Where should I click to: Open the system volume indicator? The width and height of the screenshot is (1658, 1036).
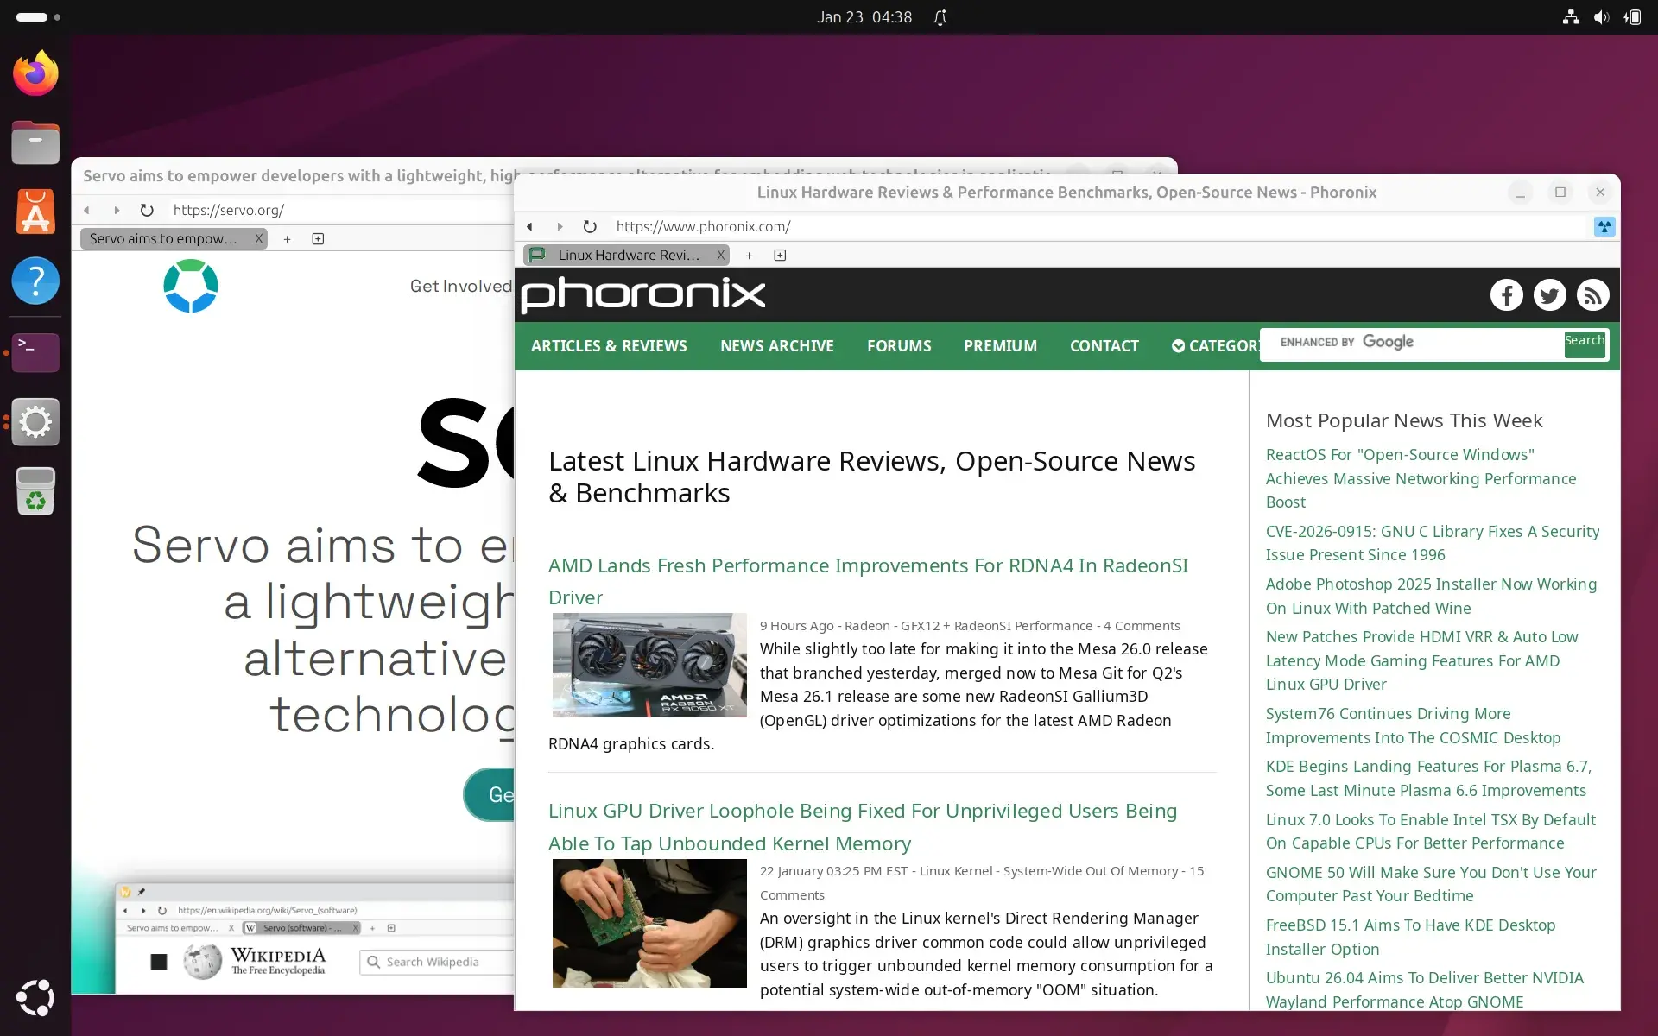pos(1601,17)
